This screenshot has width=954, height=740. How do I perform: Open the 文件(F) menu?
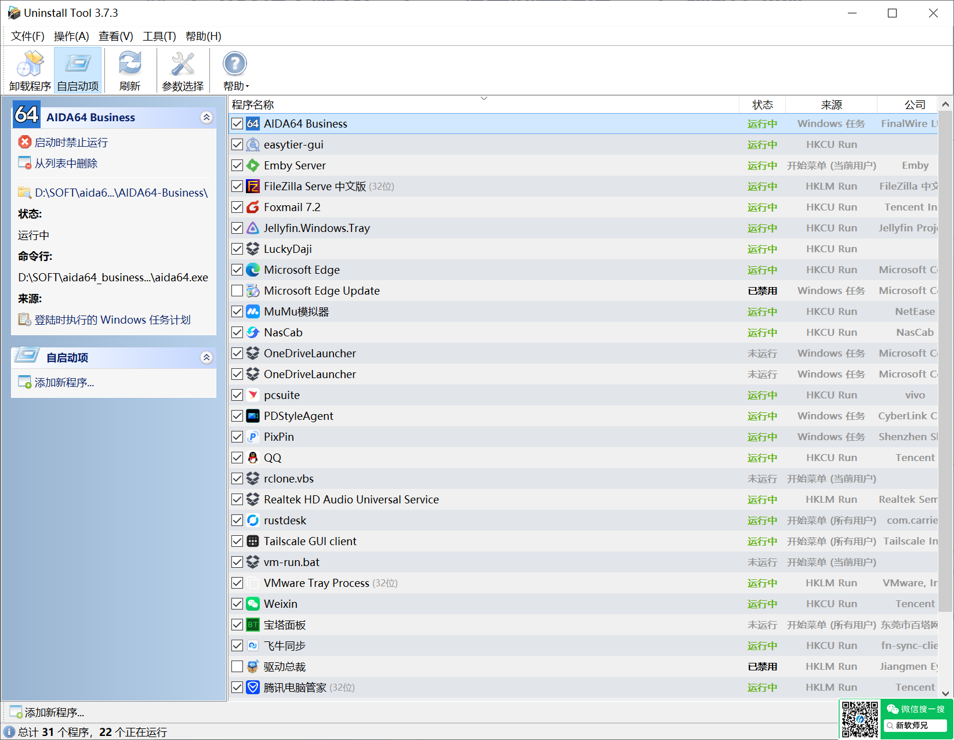(x=27, y=36)
